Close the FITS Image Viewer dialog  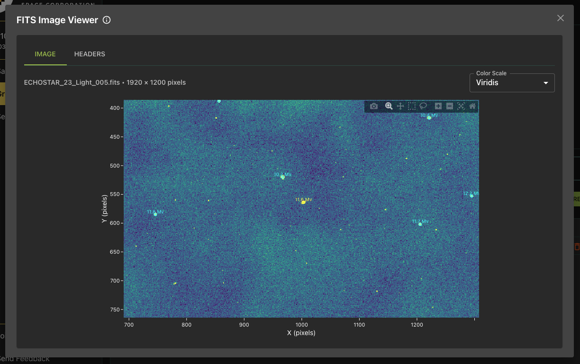[x=561, y=18]
